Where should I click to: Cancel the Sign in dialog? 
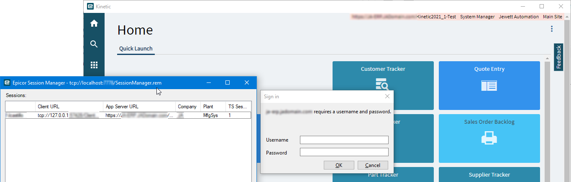click(373, 165)
